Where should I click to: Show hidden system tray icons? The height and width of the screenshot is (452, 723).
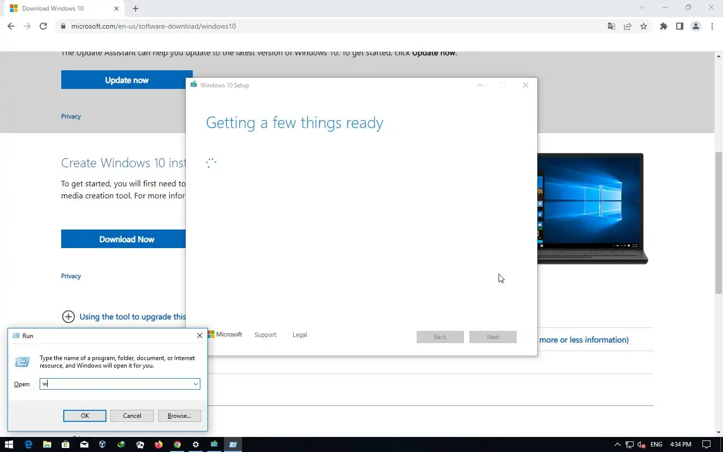click(617, 444)
